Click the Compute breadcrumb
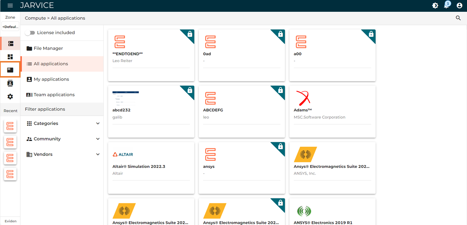 pyautogui.click(x=35, y=18)
